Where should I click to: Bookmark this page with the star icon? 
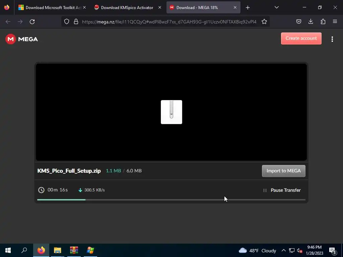[264, 21]
